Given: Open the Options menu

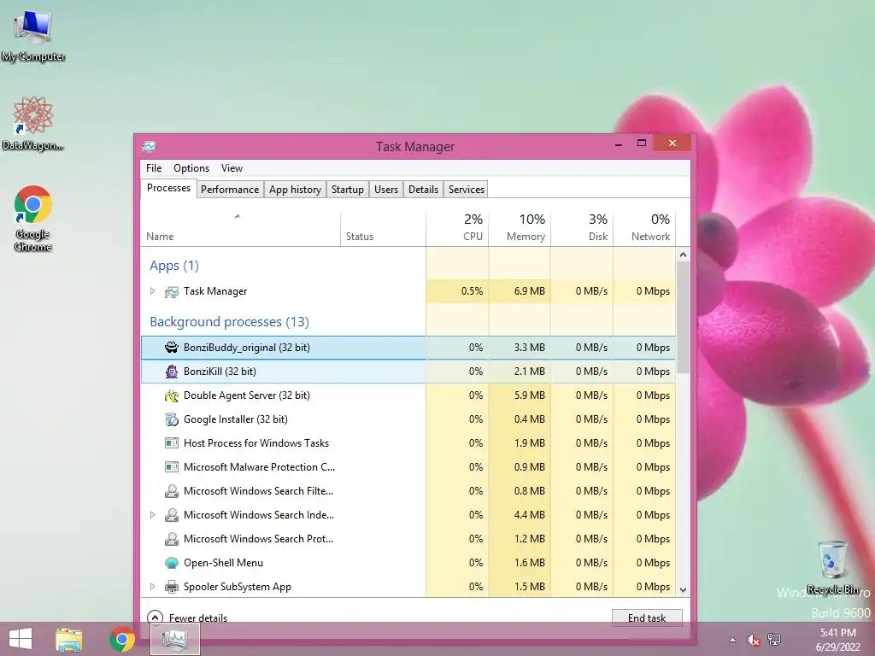Looking at the screenshot, I should click(191, 168).
